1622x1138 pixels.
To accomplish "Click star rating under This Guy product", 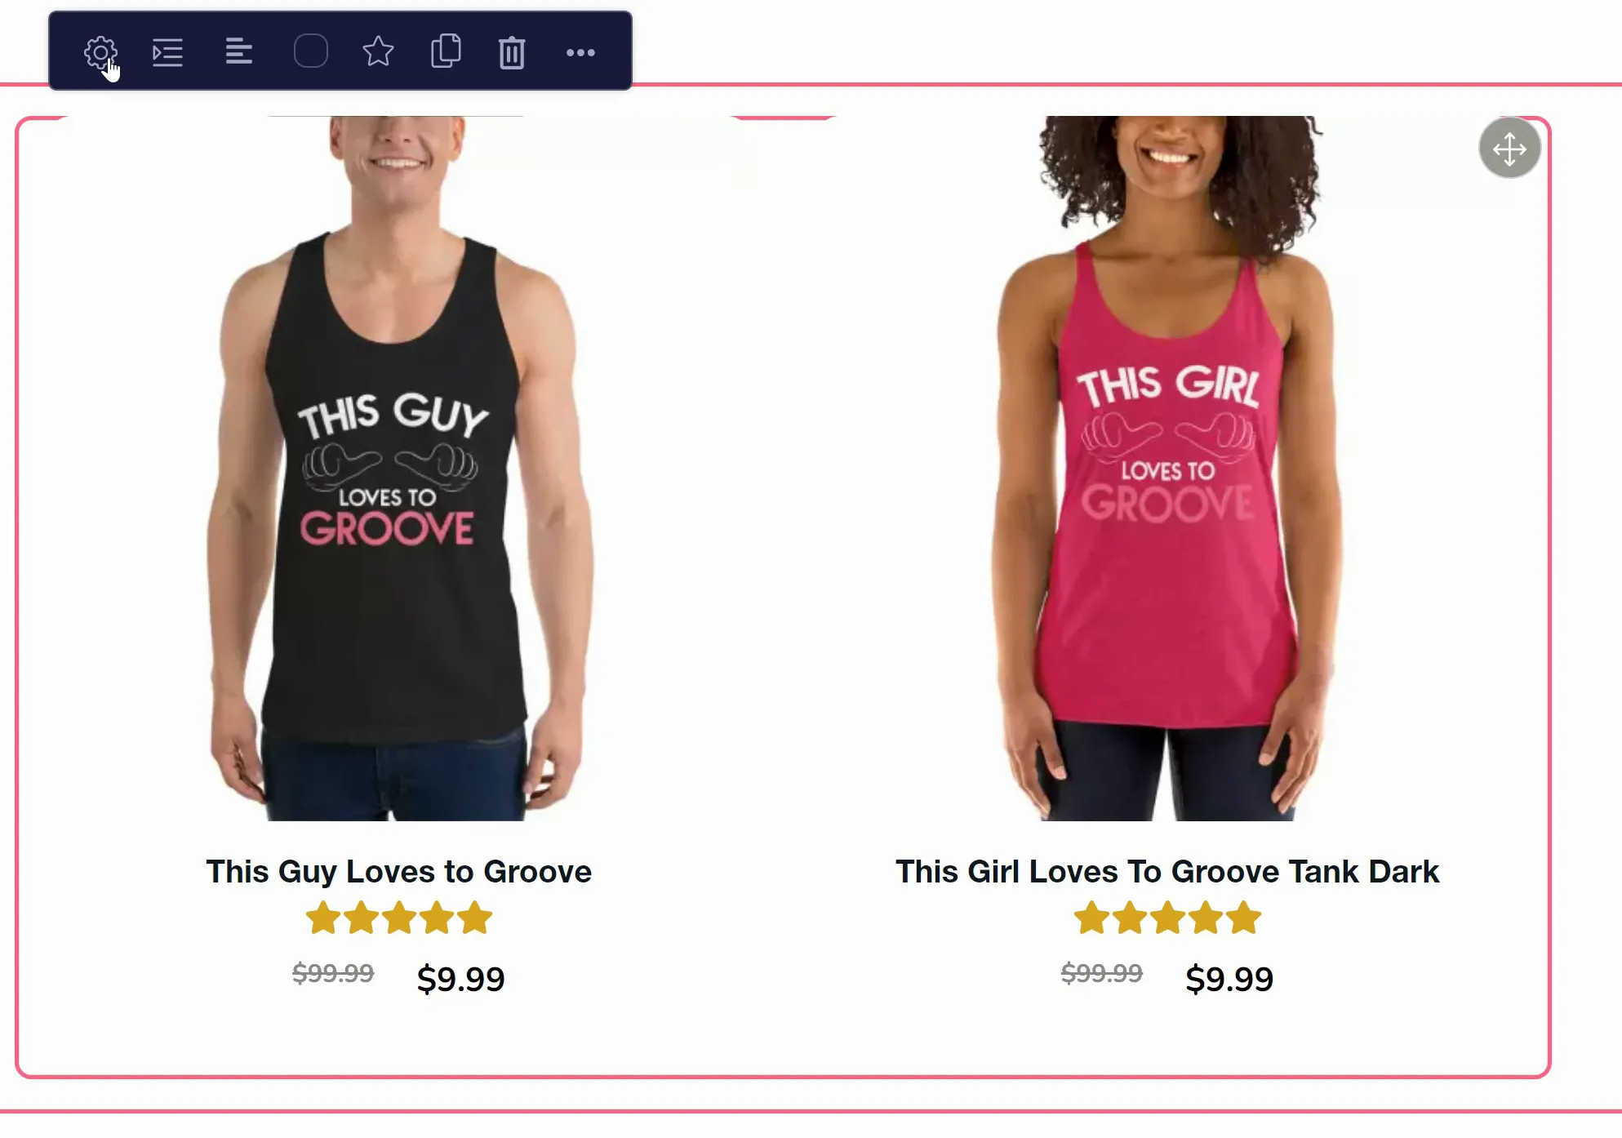I will click(398, 918).
